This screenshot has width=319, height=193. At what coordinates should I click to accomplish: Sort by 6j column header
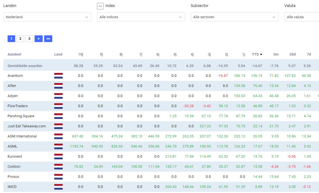(158, 54)
